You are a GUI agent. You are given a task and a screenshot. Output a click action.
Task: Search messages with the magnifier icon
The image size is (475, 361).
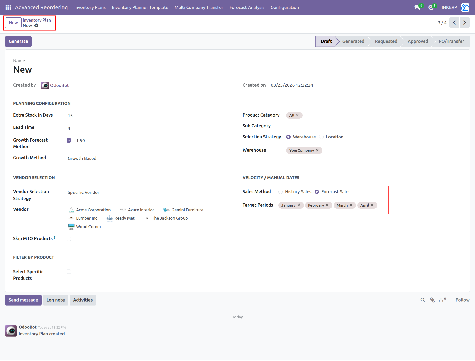coord(423,300)
